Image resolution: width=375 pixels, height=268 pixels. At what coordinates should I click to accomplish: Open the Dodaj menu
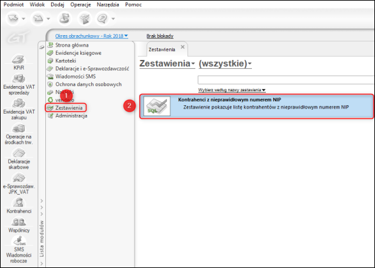(57, 4)
